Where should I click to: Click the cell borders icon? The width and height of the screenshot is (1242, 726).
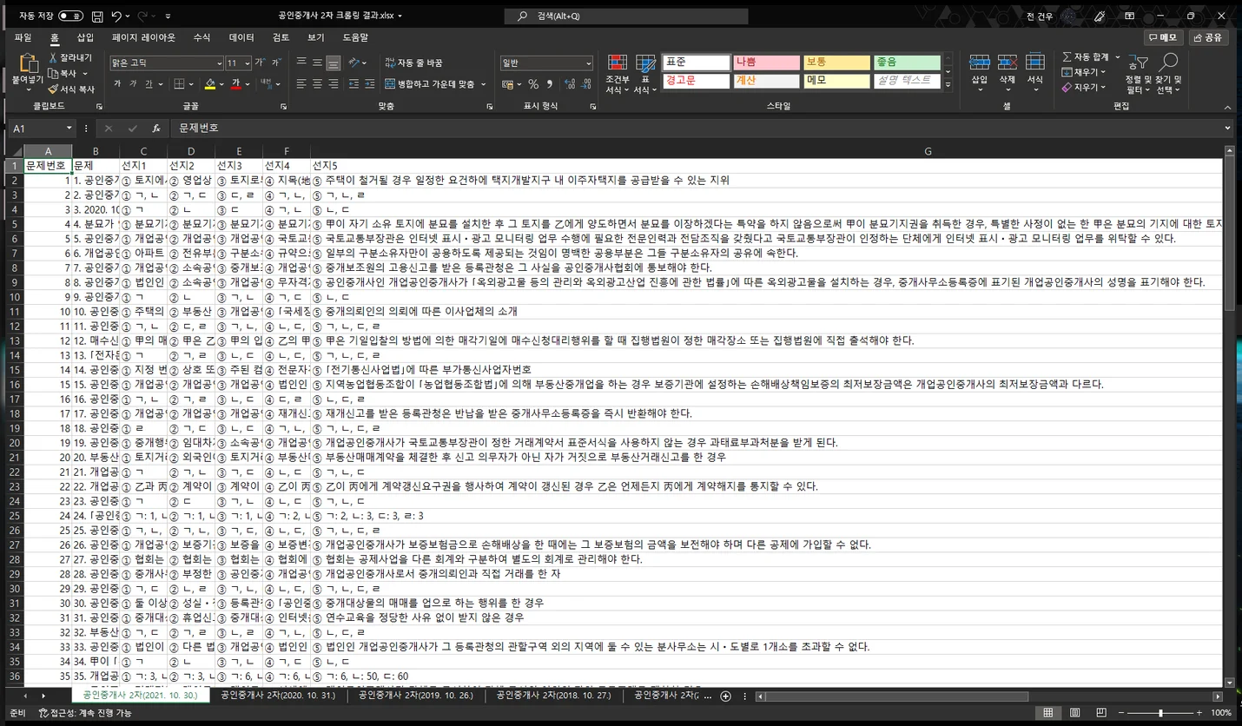pyautogui.click(x=179, y=84)
